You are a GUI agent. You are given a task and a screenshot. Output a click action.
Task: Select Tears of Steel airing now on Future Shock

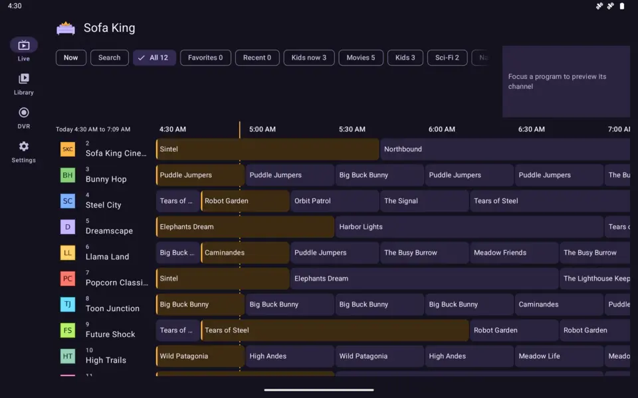[x=335, y=330]
